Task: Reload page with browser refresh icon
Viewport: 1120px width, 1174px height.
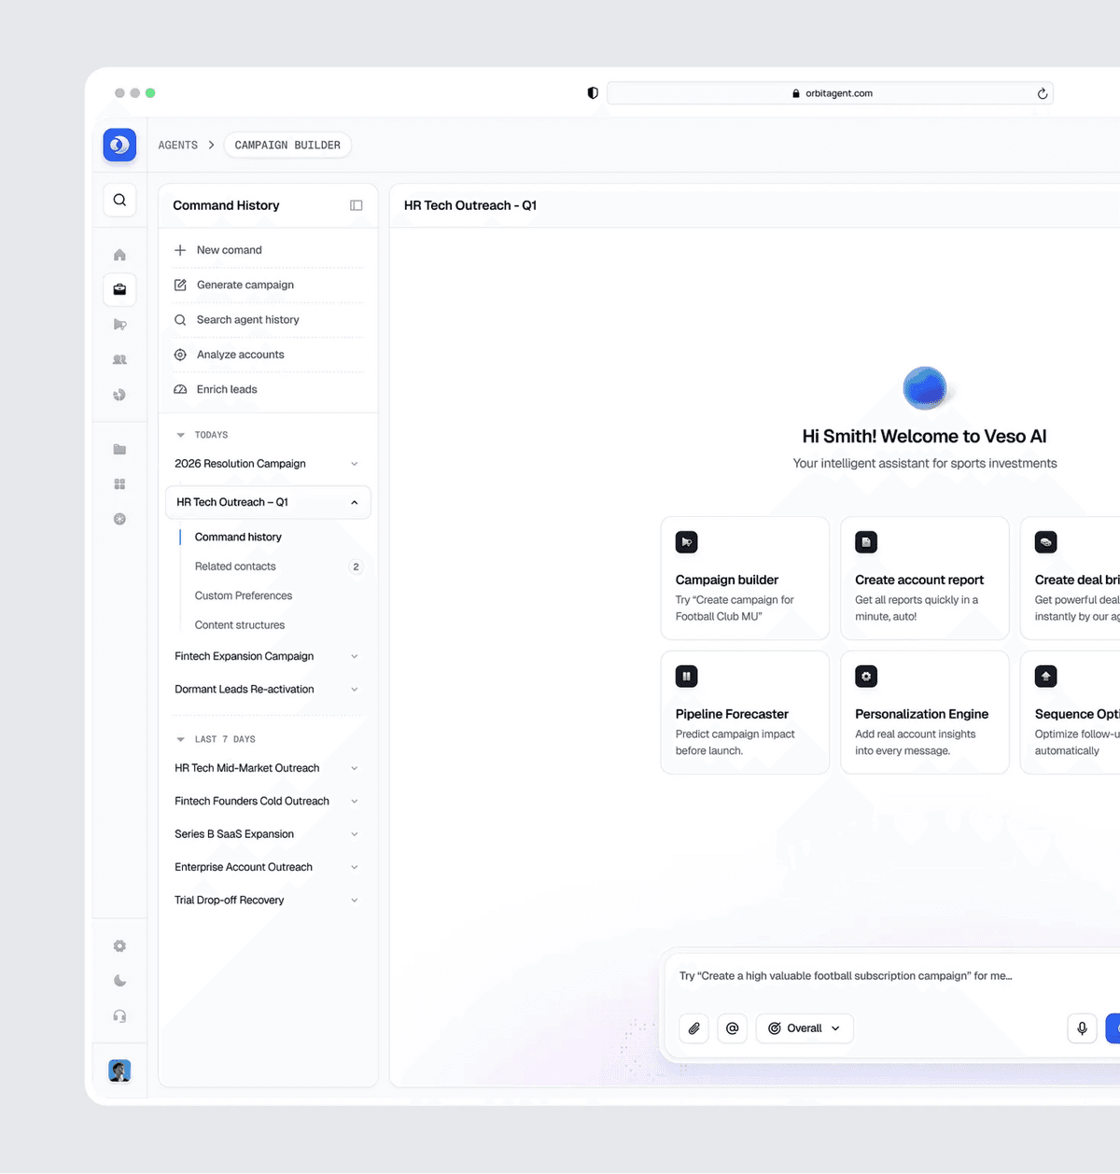Action: (x=1043, y=93)
